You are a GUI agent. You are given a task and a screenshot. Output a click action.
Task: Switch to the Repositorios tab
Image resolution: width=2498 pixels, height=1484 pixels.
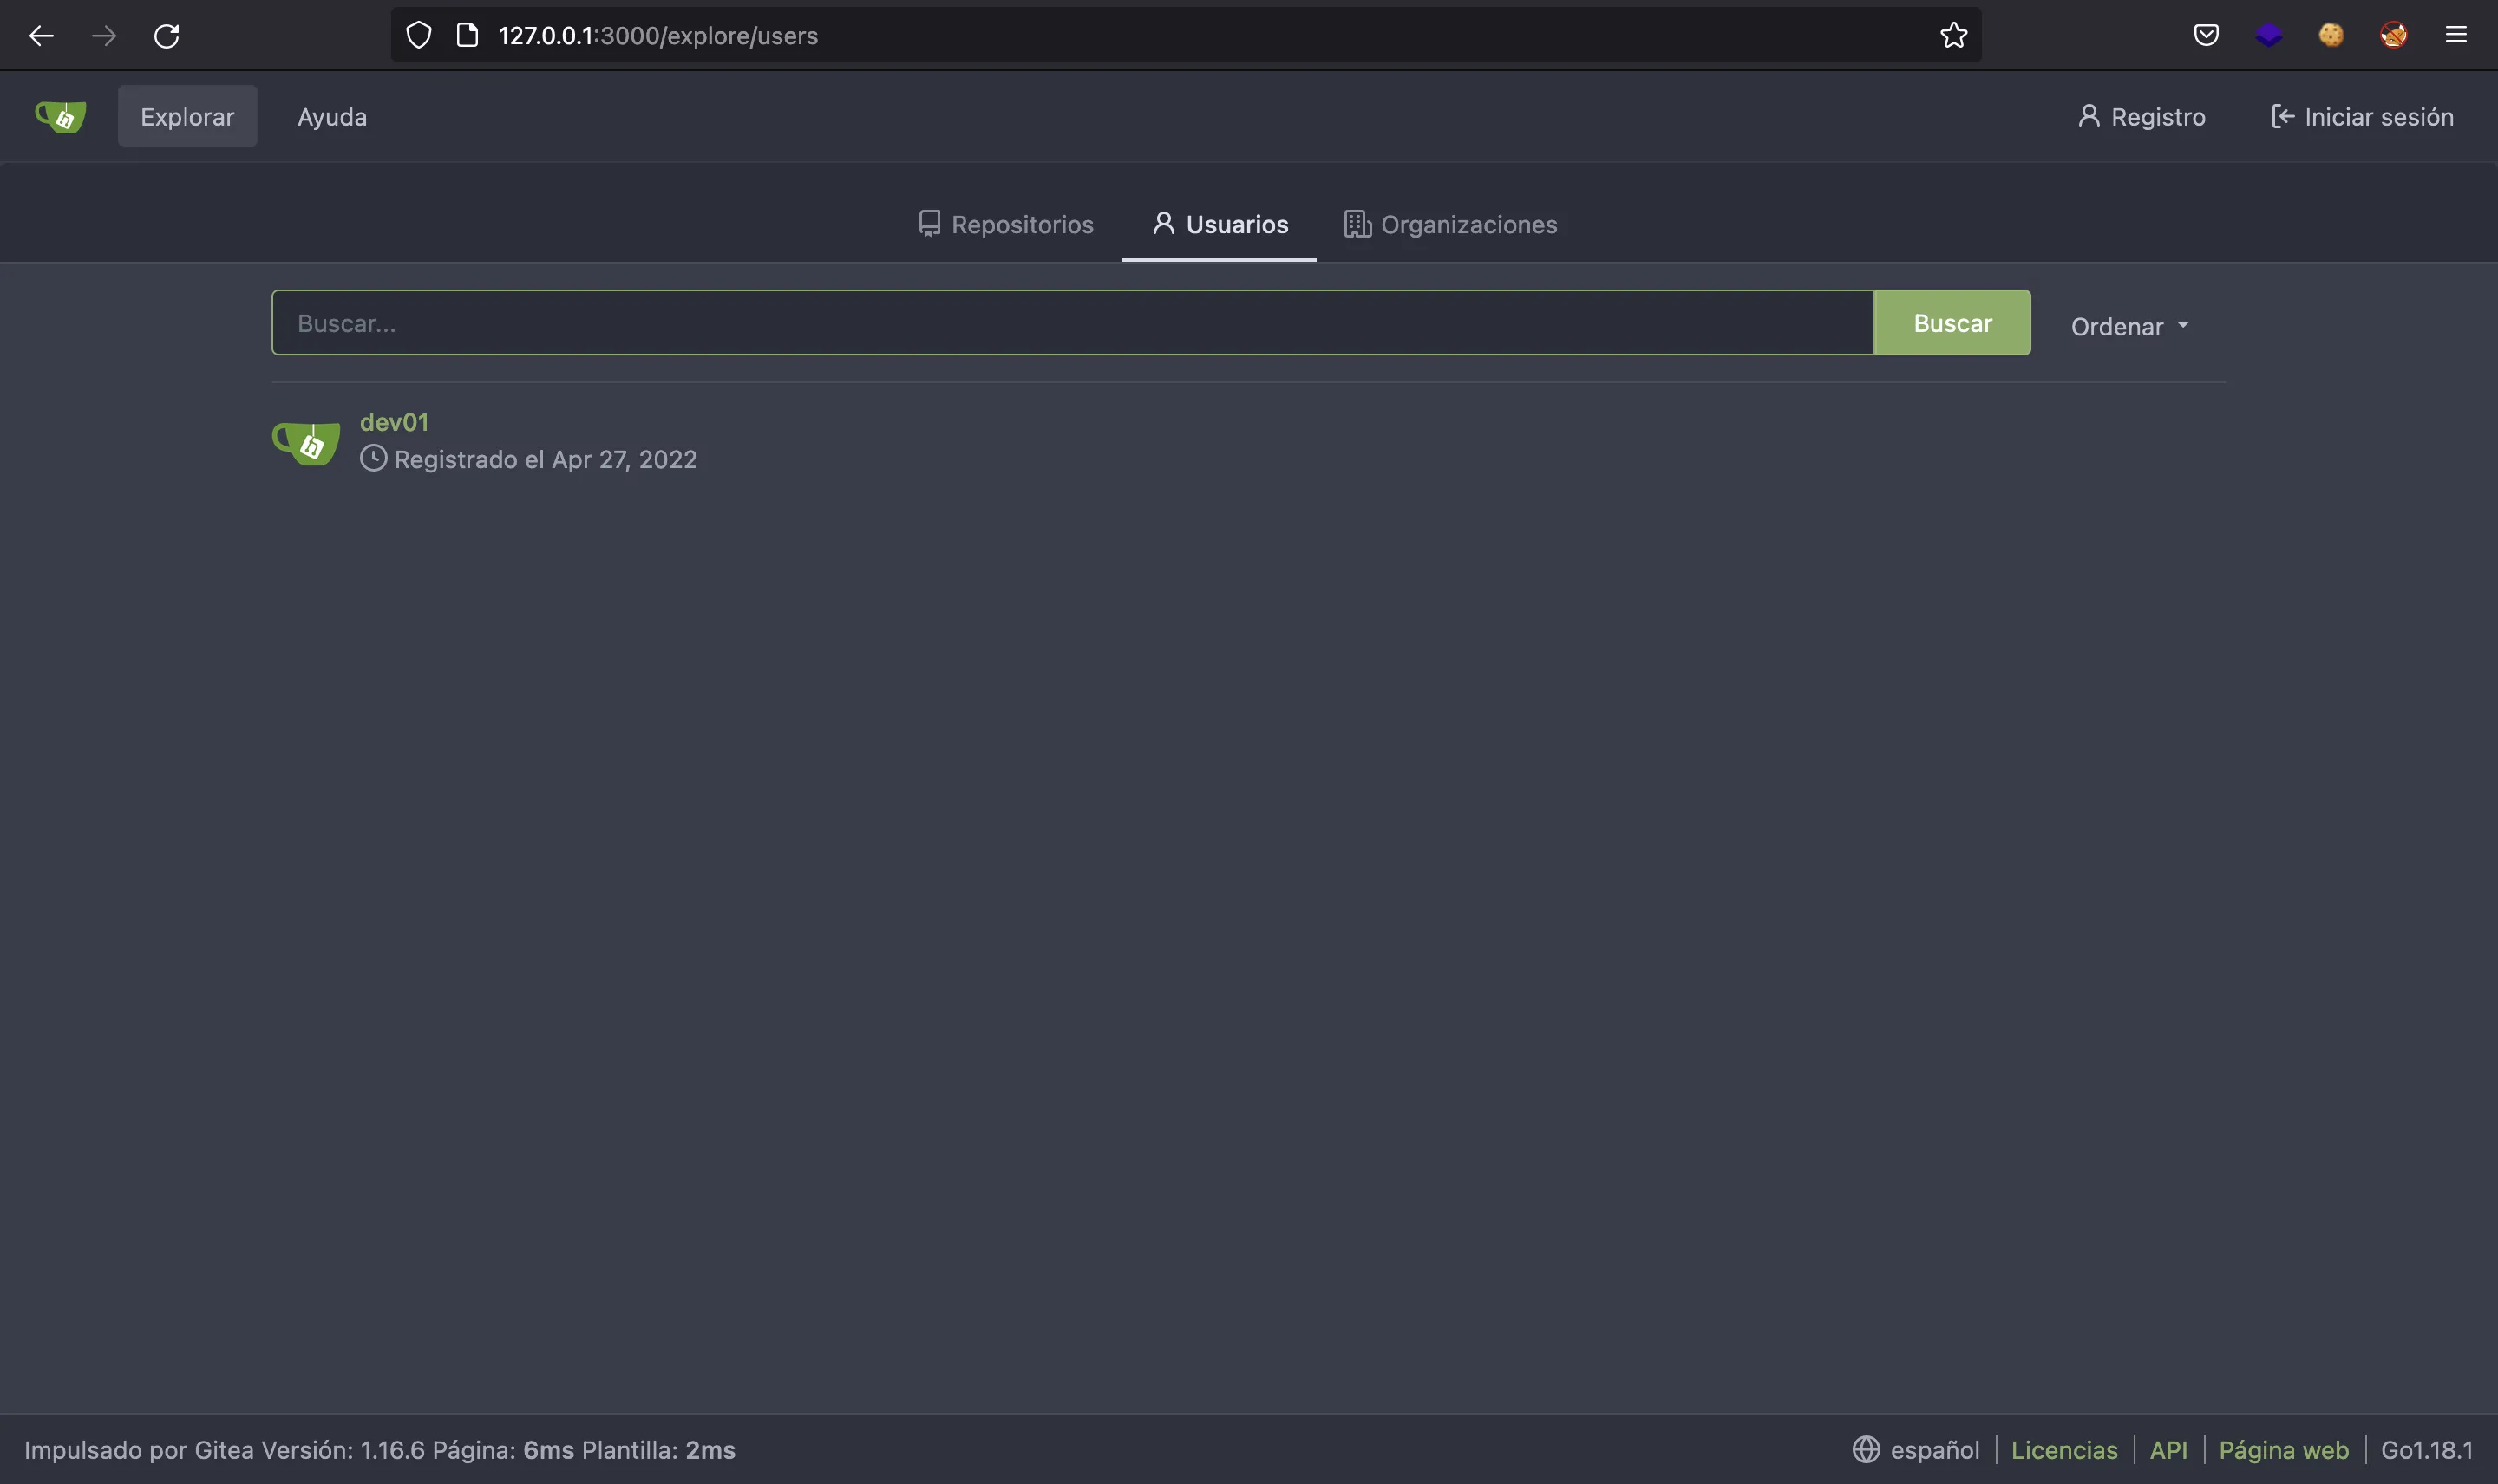[x=1006, y=224]
